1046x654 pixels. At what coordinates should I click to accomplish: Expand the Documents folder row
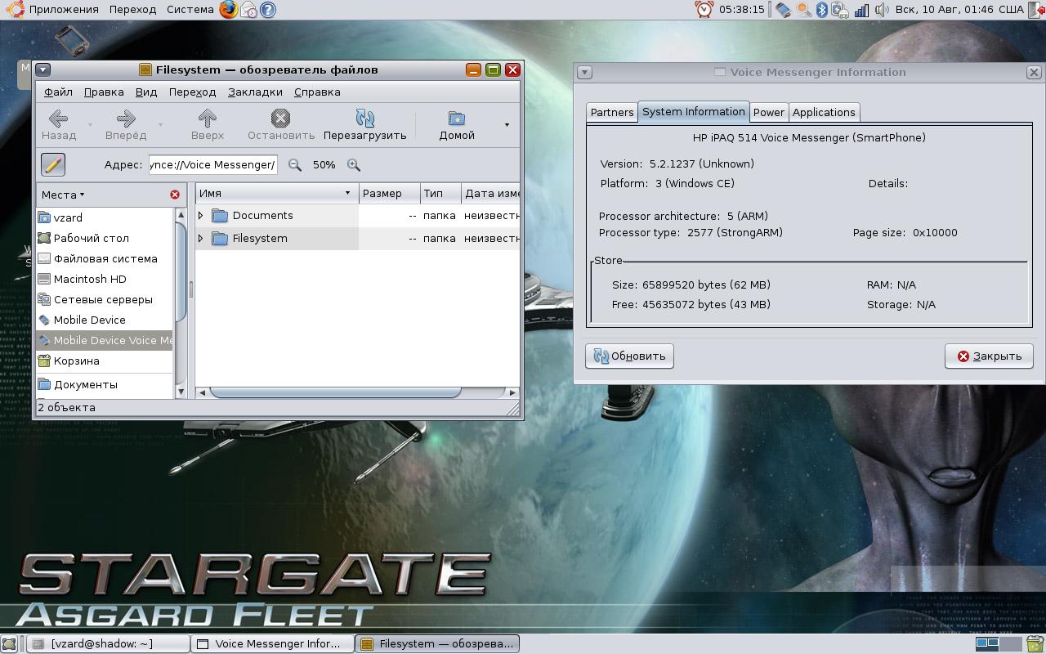pyautogui.click(x=201, y=216)
